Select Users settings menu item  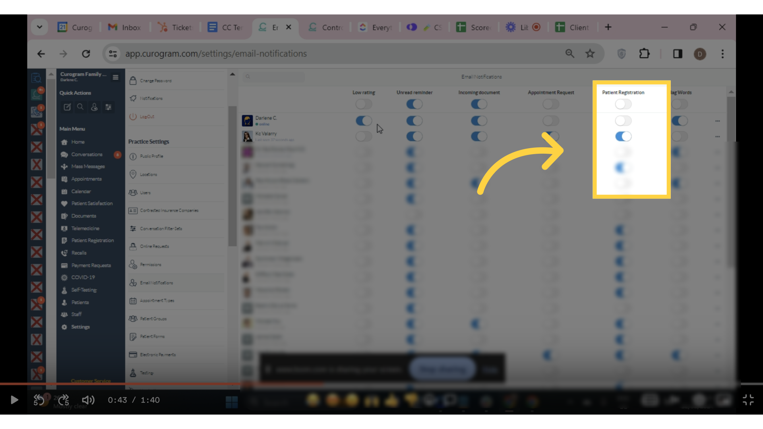146,192
